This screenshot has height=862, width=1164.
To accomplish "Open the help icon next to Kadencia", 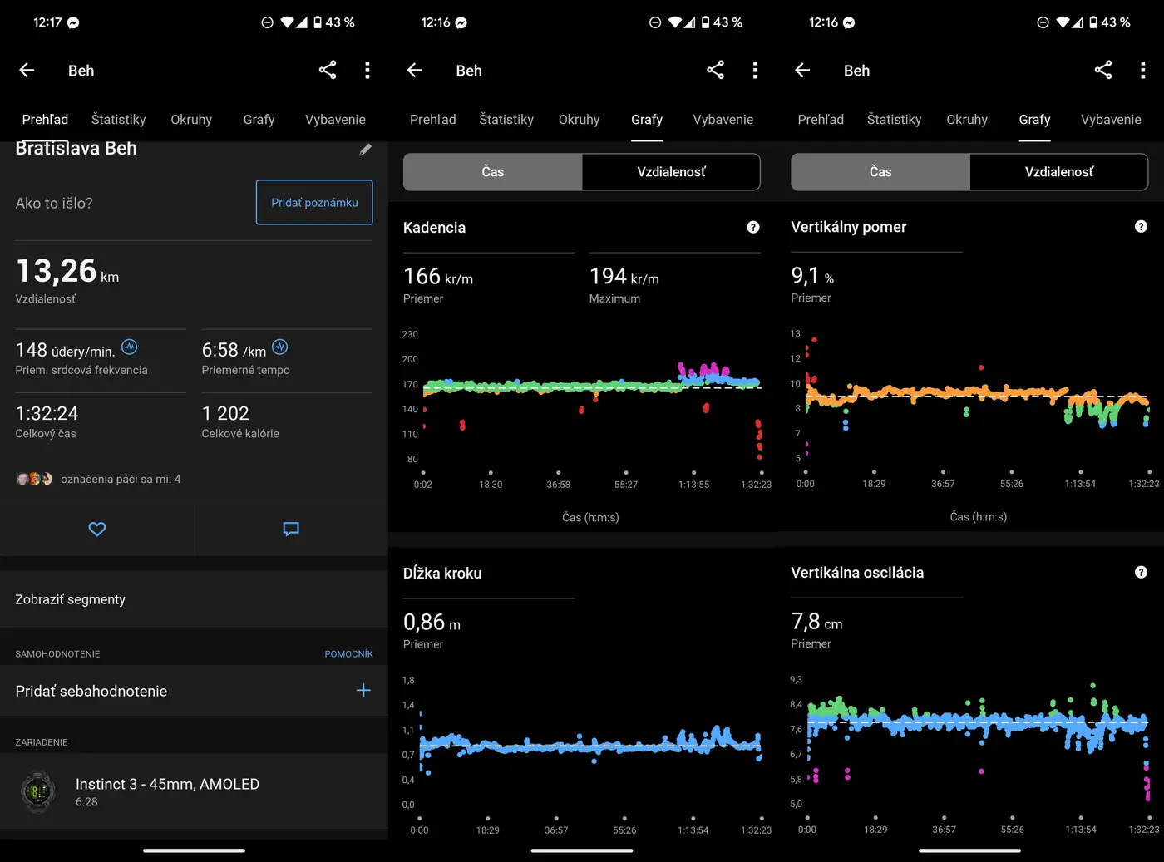I will pyautogui.click(x=753, y=228).
